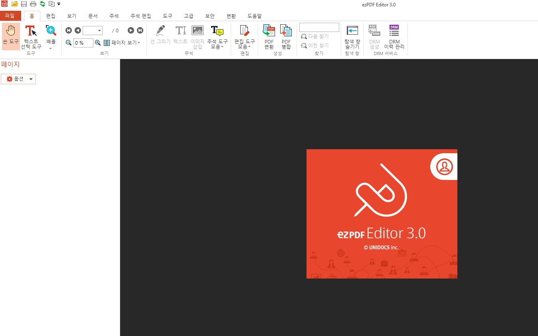538x336 pixels.
Task: Open the 도움말 help tab
Action: 255,16
